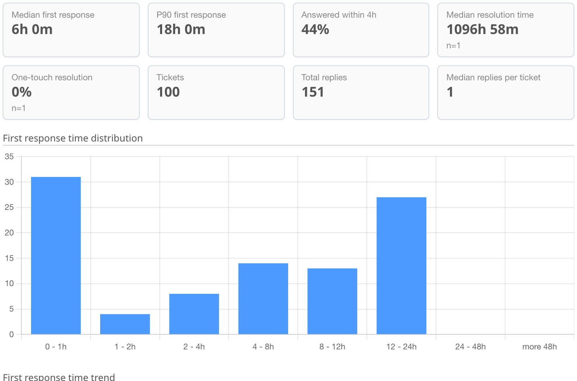The height and width of the screenshot is (381, 577).
Task: Pick the blue bar for 4 - 8h
Action: point(263,299)
